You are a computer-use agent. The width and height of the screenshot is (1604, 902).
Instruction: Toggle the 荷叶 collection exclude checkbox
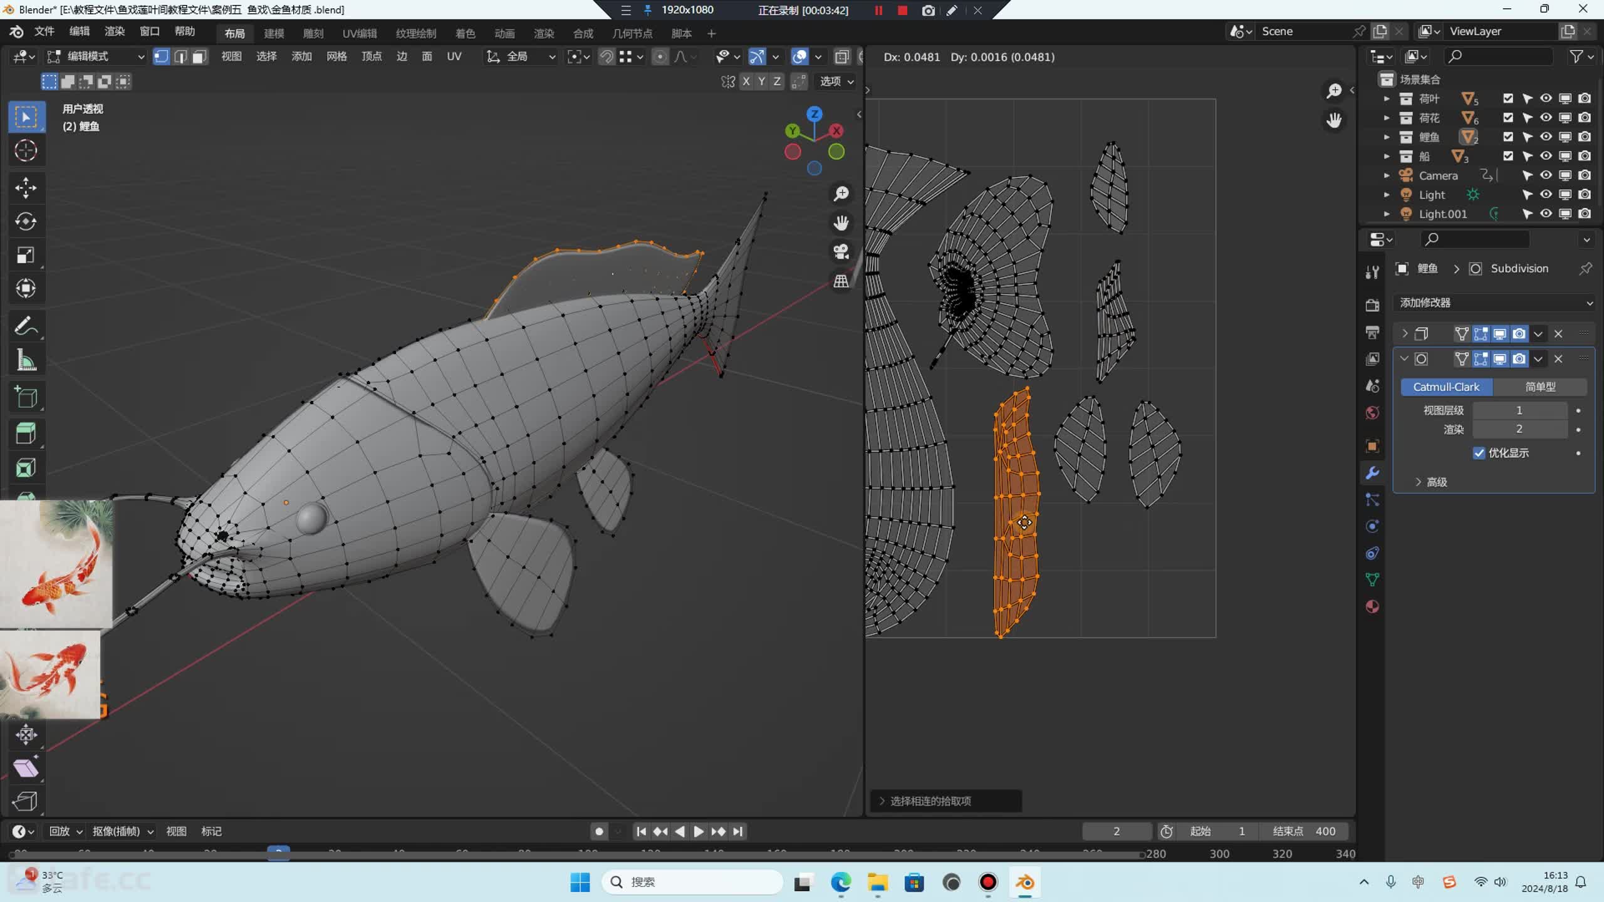tap(1508, 98)
